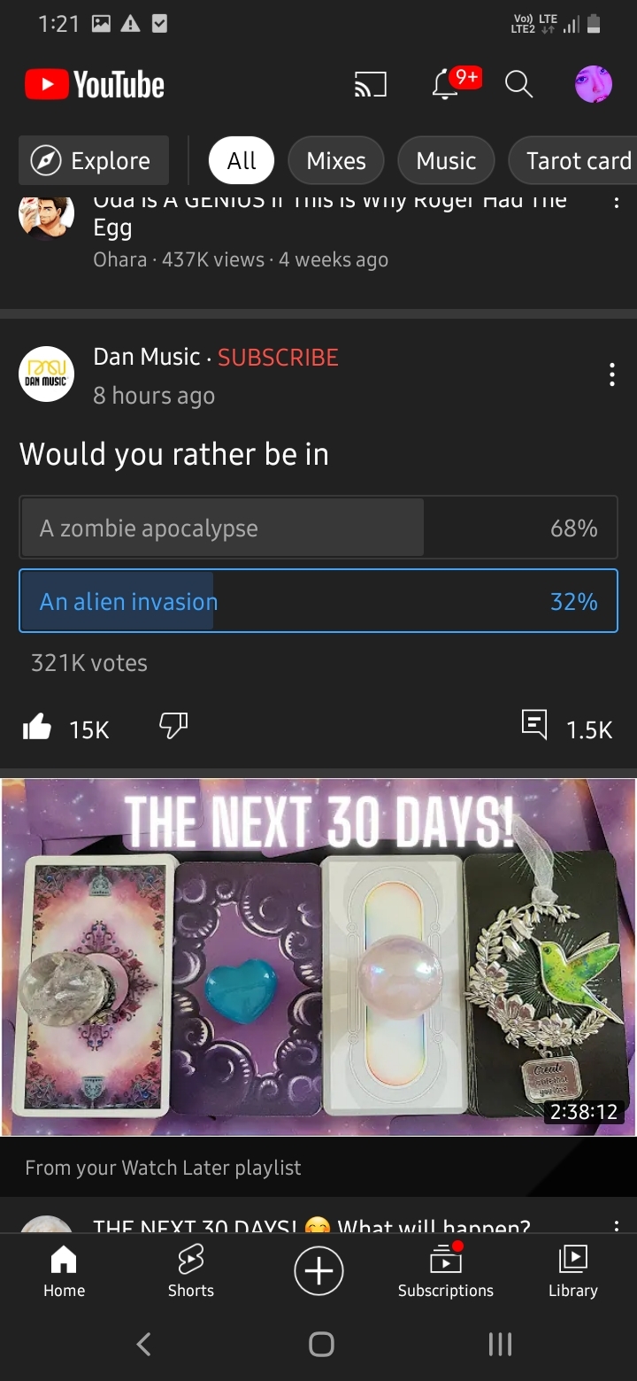Vote for A zombie apocalypse option
637x1381 pixels.
(x=318, y=528)
